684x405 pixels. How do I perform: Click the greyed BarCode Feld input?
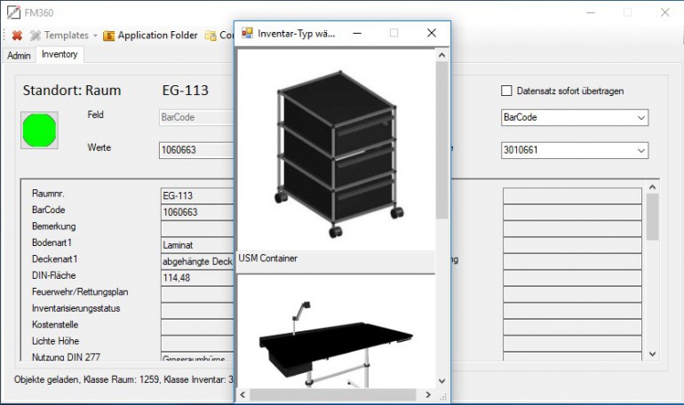click(x=196, y=117)
